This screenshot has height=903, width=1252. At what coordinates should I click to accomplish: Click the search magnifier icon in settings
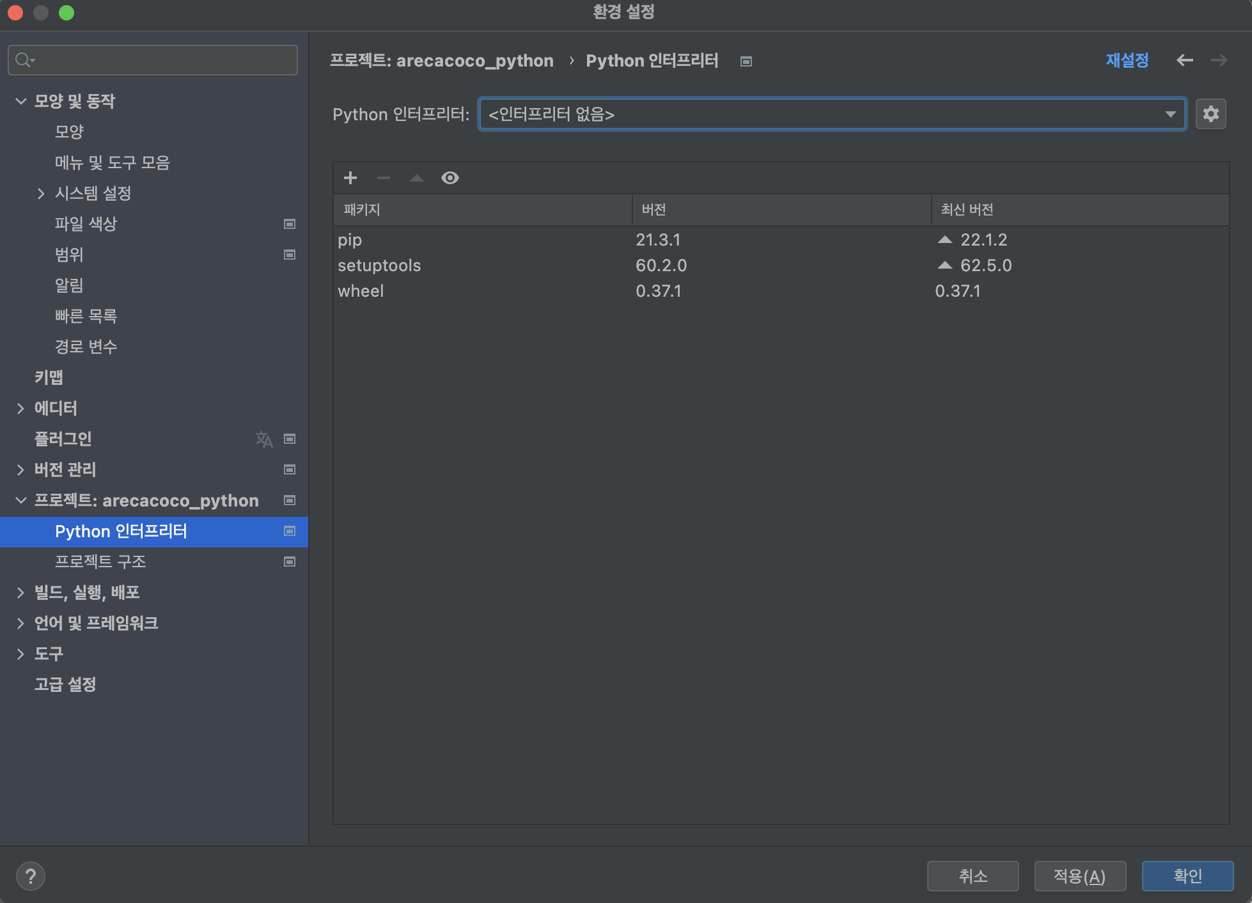(x=24, y=60)
